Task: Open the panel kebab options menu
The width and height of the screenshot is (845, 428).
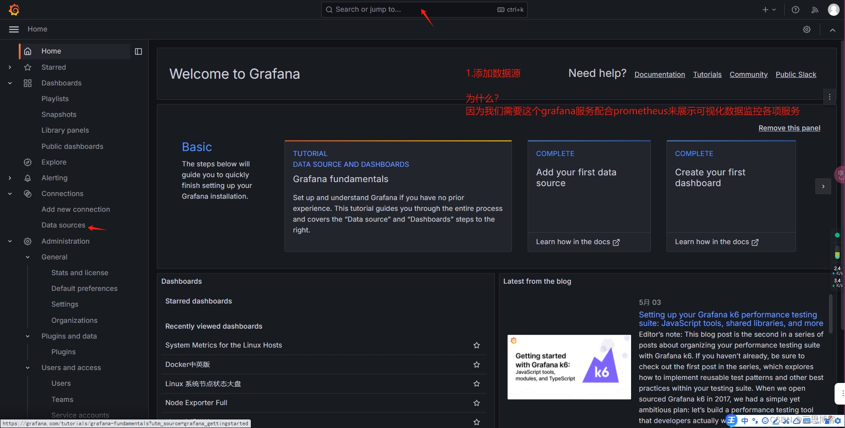Action: (x=830, y=97)
